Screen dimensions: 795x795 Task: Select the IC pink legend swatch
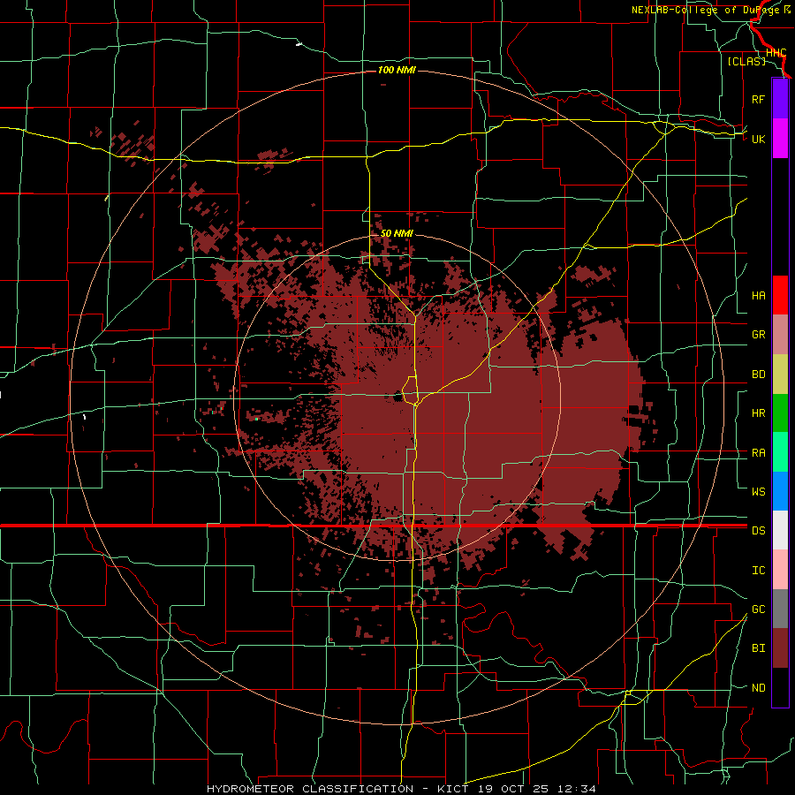pos(780,570)
